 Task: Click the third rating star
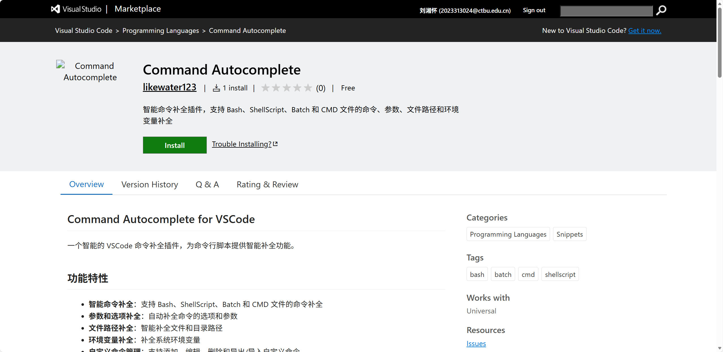click(286, 88)
